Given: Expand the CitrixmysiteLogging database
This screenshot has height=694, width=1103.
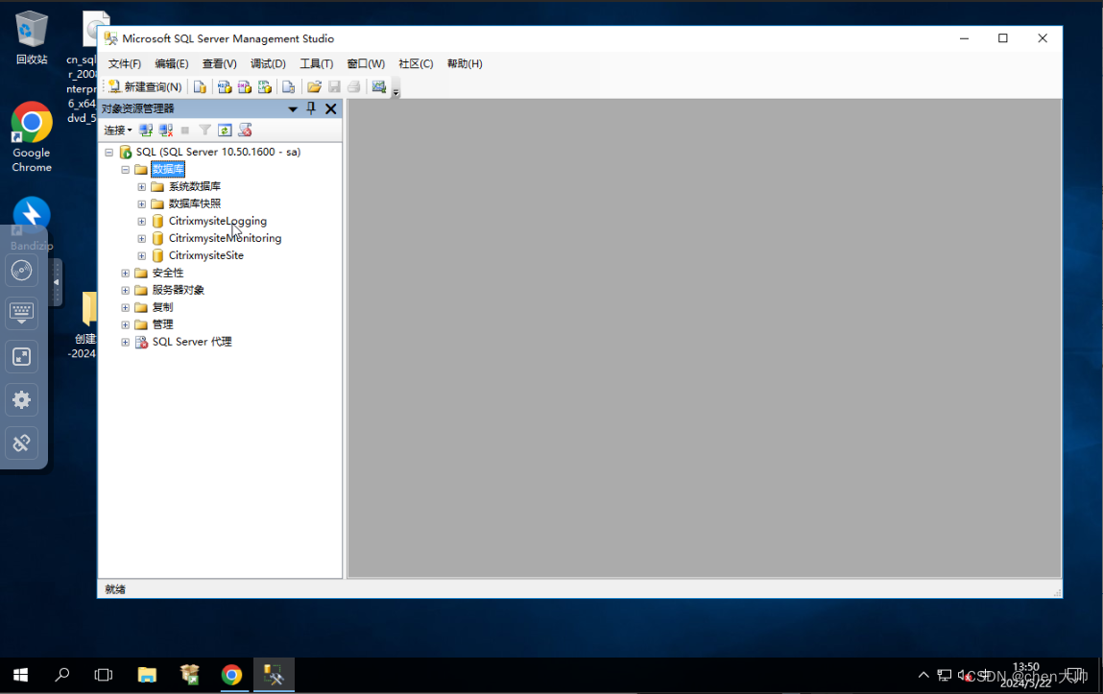Looking at the screenshot, I should pyautogui.click(x=141, y=221).
